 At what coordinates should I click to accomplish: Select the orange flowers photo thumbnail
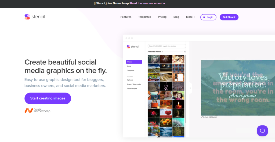[166, 122]
